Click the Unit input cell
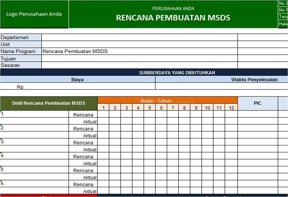 point(139,44)
